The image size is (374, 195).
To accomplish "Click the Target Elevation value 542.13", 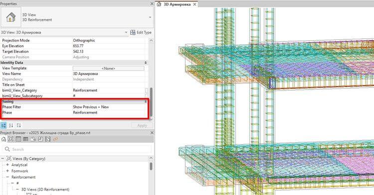I will point(109,51).
